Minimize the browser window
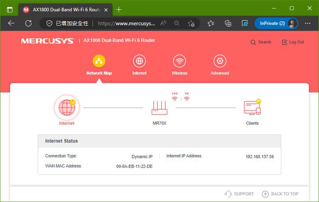Screen dimensions: 319x202 [x=274, y=8]
